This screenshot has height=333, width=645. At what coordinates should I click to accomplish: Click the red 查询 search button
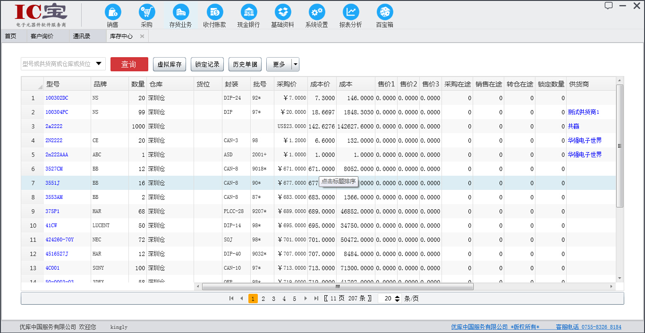click(x=129, y=64)
